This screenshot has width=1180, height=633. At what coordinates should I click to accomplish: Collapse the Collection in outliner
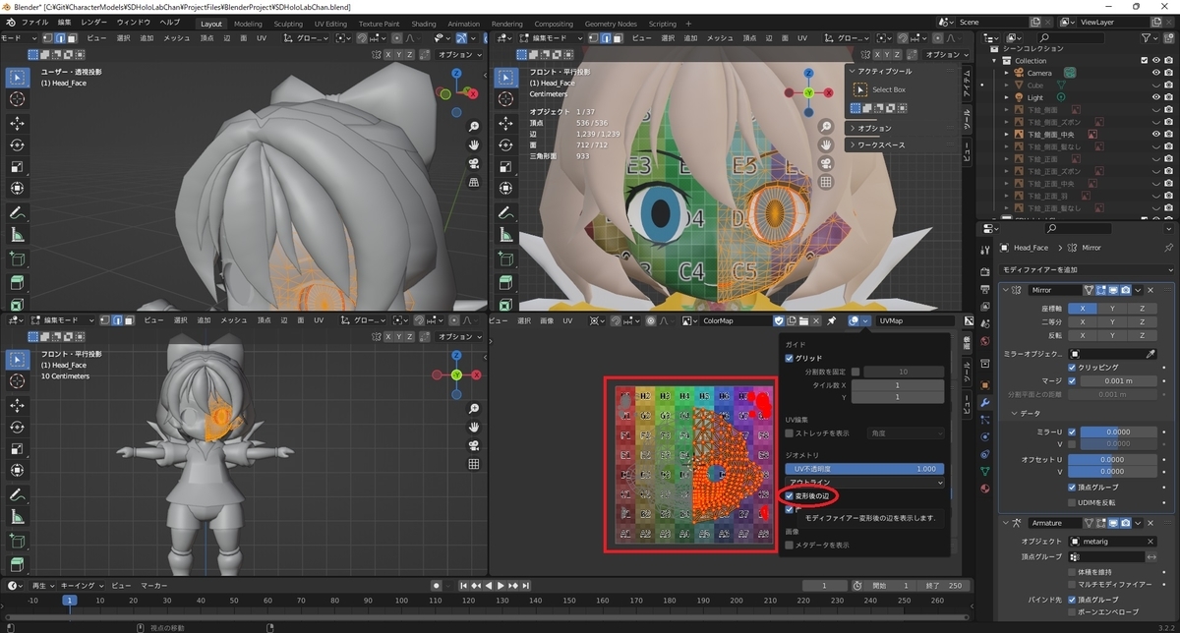coord(995,61)
